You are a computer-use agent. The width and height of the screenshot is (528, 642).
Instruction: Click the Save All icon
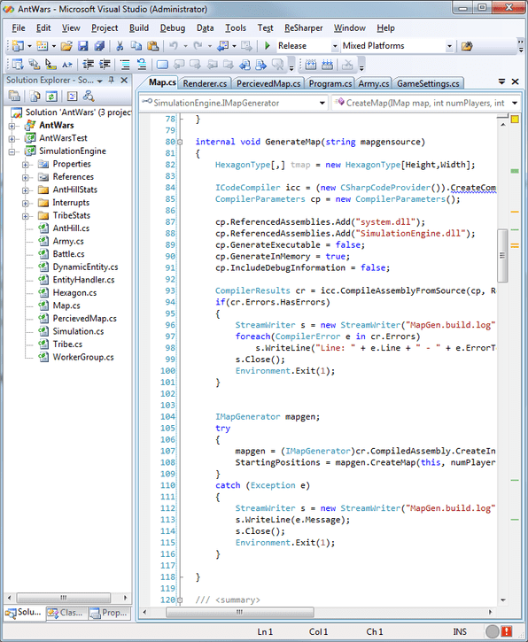tap(99, 46)
